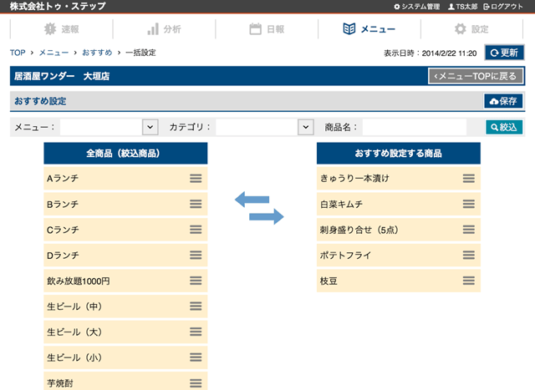The height and width of the screenshot is (390, 535).
Task: Open the メニュー dropdown filter
Action: click(x=109, y=127)
